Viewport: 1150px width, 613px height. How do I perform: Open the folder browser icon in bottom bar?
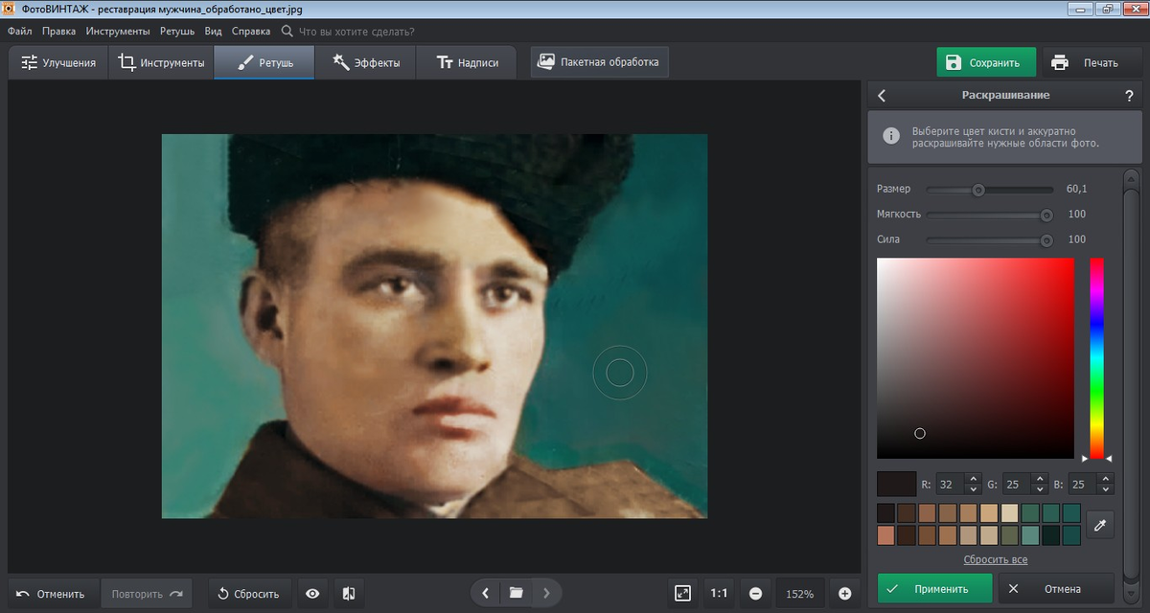(516, 593)
